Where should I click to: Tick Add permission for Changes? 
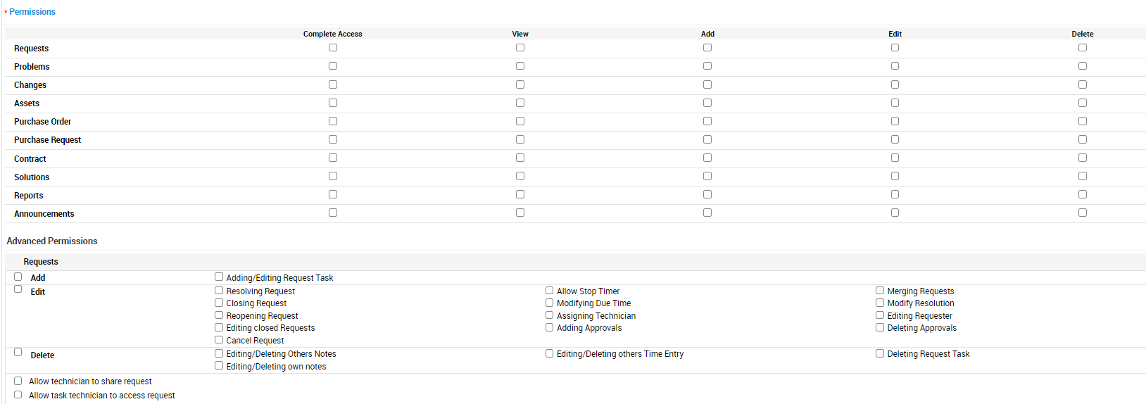[x=707, y=84]
